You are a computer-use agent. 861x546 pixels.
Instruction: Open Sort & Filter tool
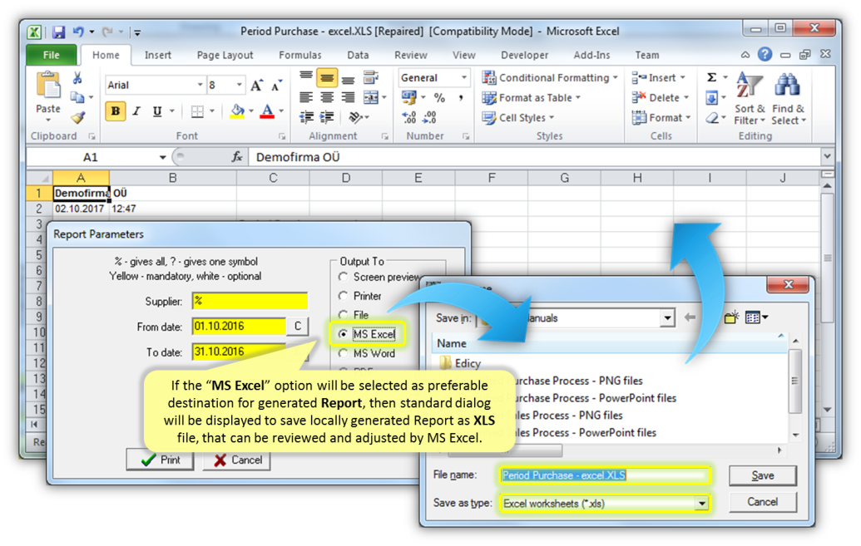click(x=750, y=99)
